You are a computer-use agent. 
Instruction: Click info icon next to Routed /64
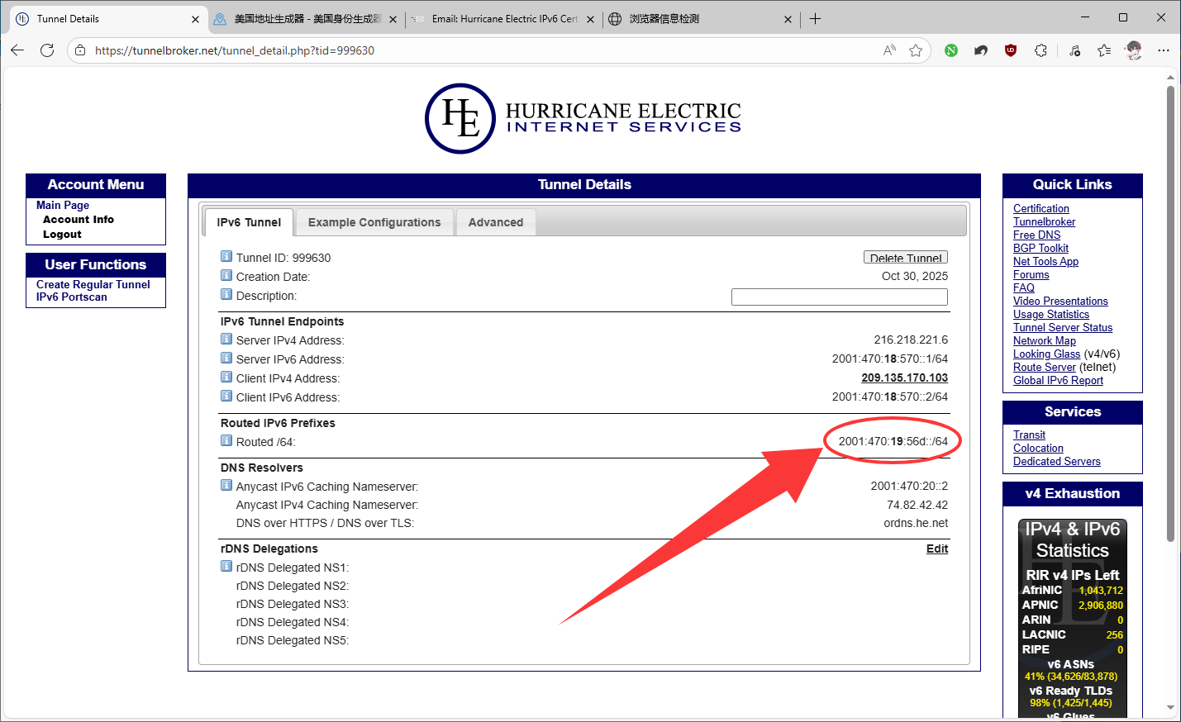[x=226, y=441]
